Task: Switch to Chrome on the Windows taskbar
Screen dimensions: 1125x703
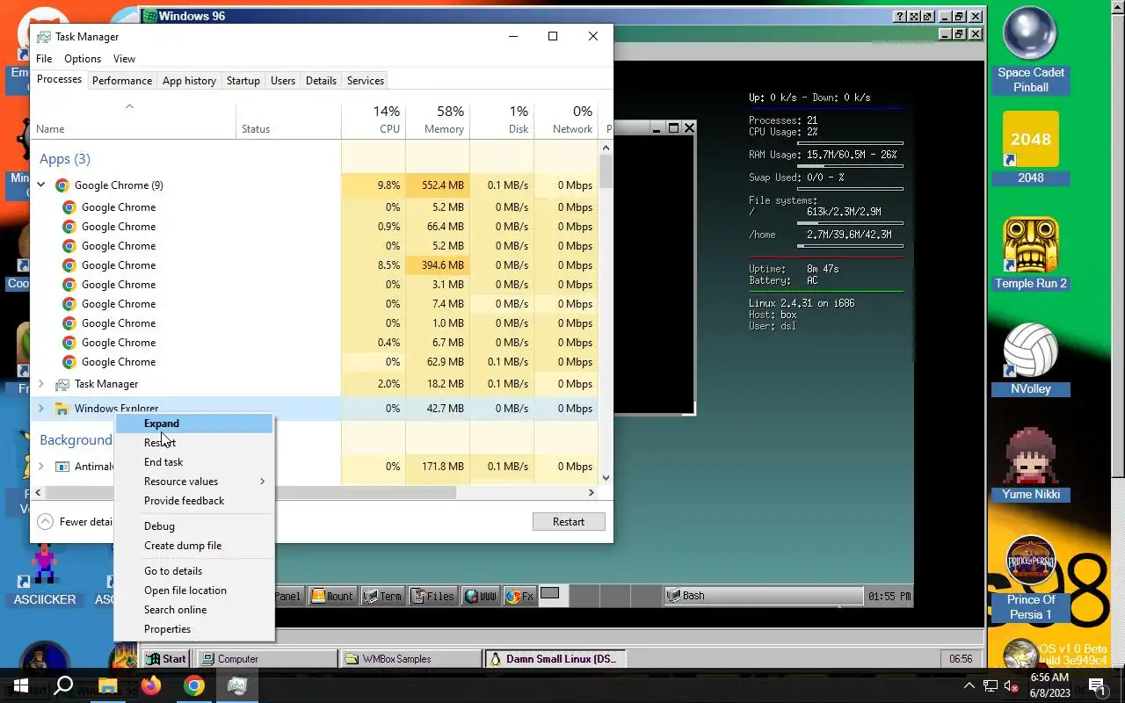Action: click(193, 685)
